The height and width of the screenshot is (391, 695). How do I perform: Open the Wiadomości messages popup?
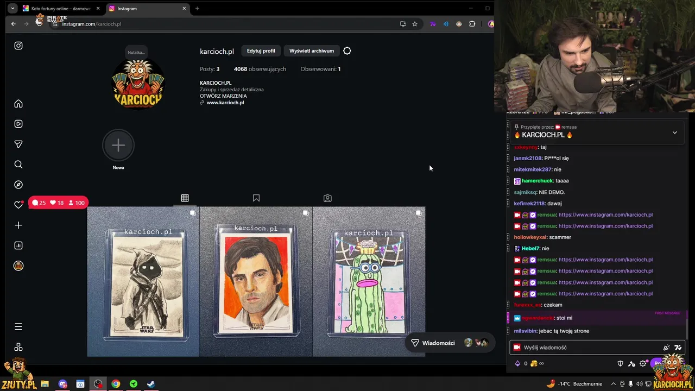[449, 343]
